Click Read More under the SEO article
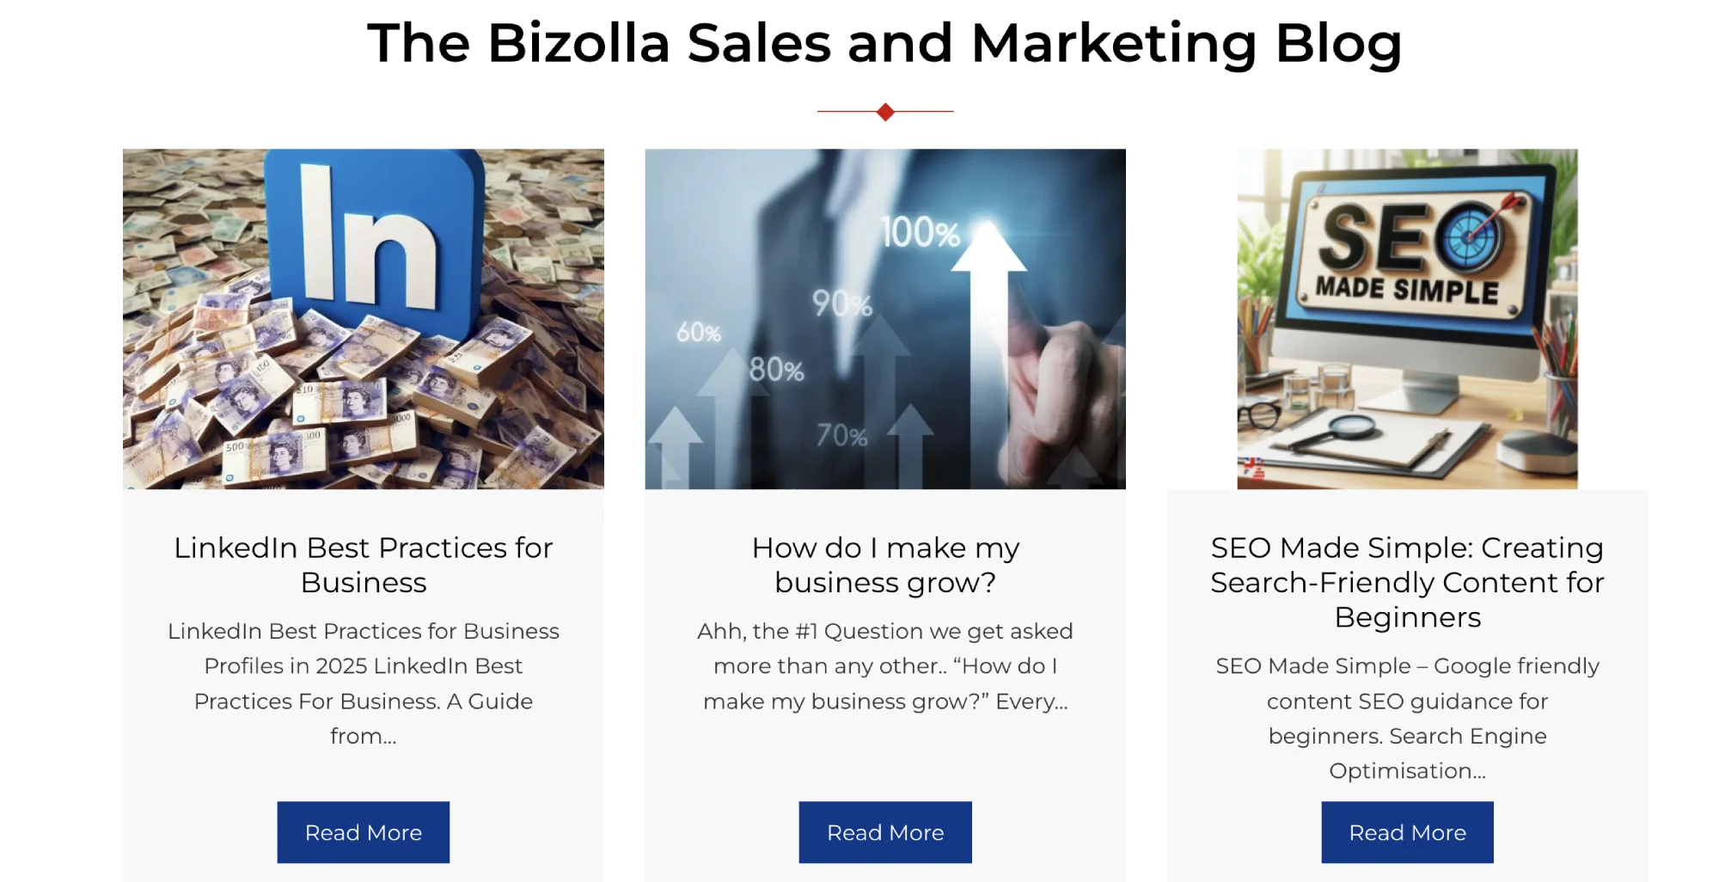1719x882 pixels. (x=1407, y=832)
